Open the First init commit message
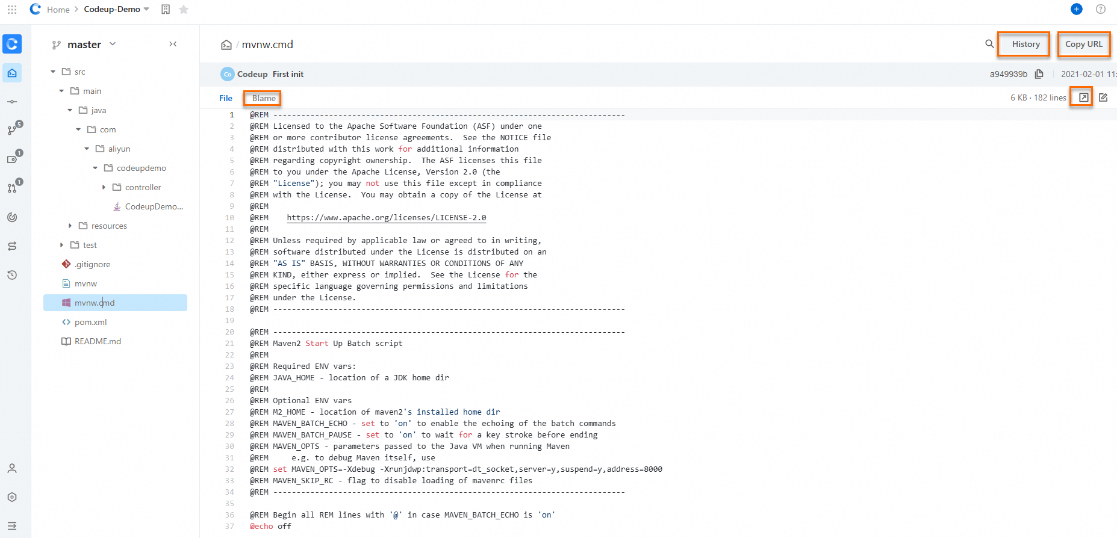The image size is (1117, 538). coord(288,74)
